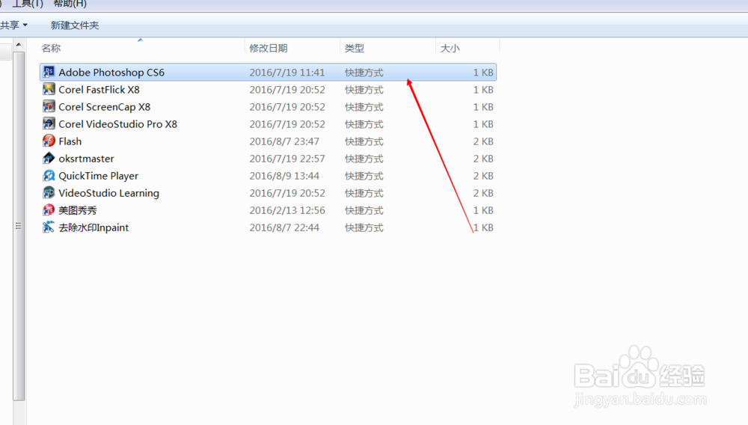The image size is (748, 425).
Task: Select the VideoStudio Learning file name
Action: pos(108,193)
